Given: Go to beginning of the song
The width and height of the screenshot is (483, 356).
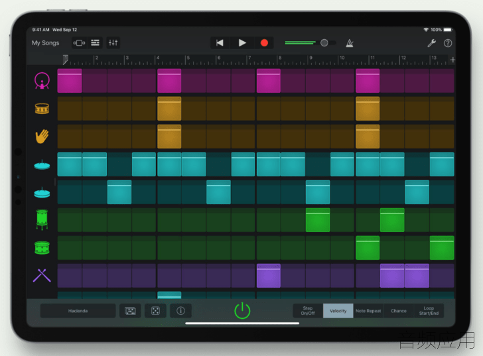Looking at the screenshot, I should [220, 43].
